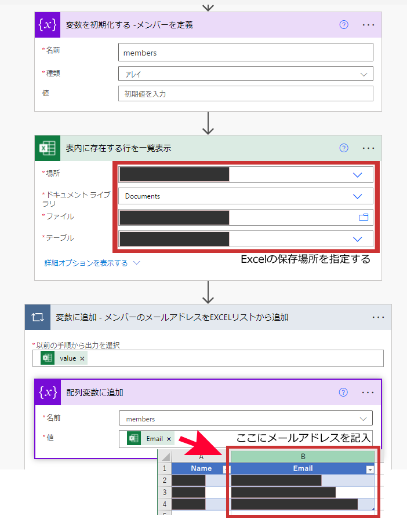Click the Excel icon on the list rows card
Image resolution: width=407 pixels, height=521 pixels.
48,148
